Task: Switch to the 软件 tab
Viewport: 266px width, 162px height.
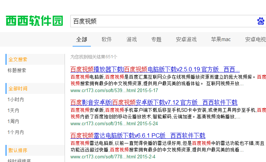Action: (107, 39)
